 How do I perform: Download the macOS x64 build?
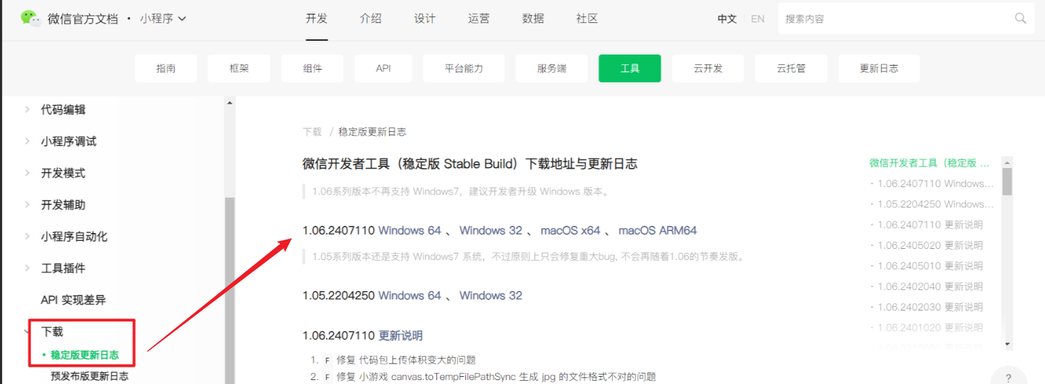570,230
